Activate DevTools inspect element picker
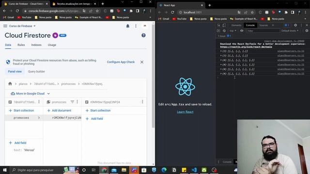 (218, 25)
